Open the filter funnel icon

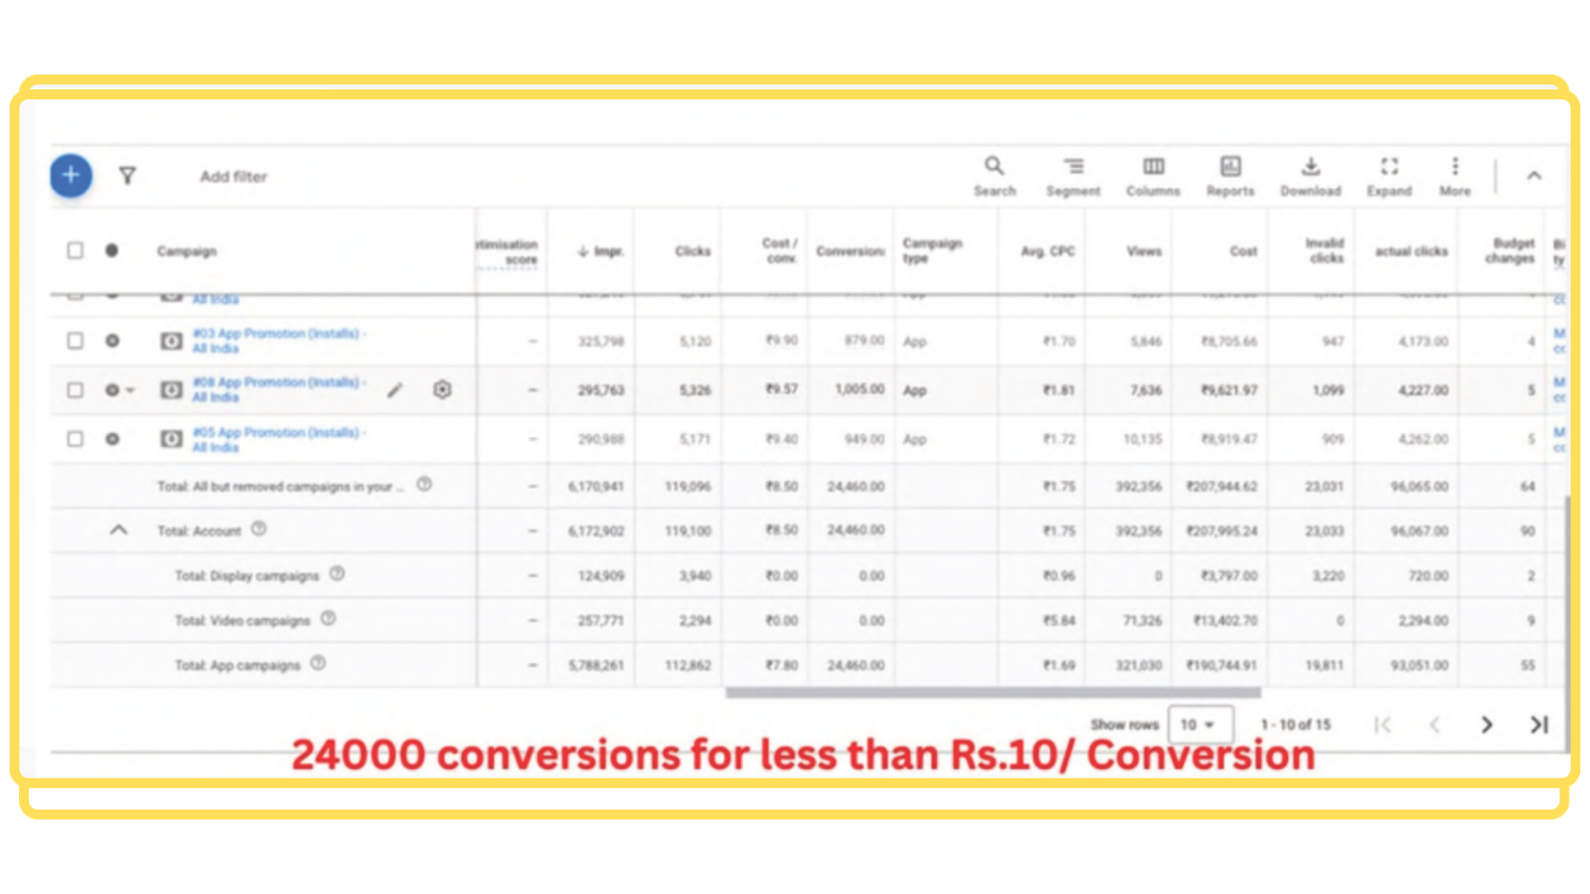pyautogui.click(x=127, y=176)
